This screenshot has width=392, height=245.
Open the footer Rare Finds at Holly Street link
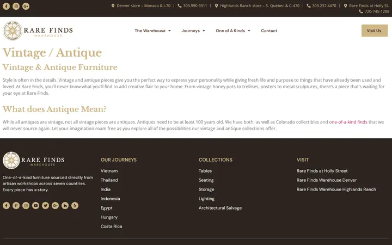(322, 171)
